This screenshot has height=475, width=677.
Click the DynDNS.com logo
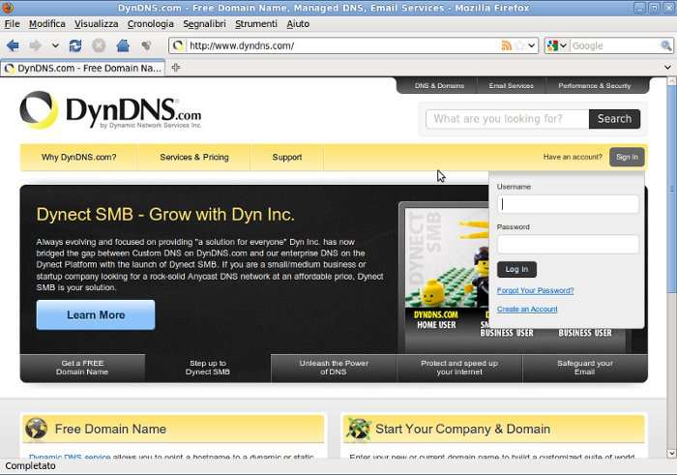click(x=110, y=111)
